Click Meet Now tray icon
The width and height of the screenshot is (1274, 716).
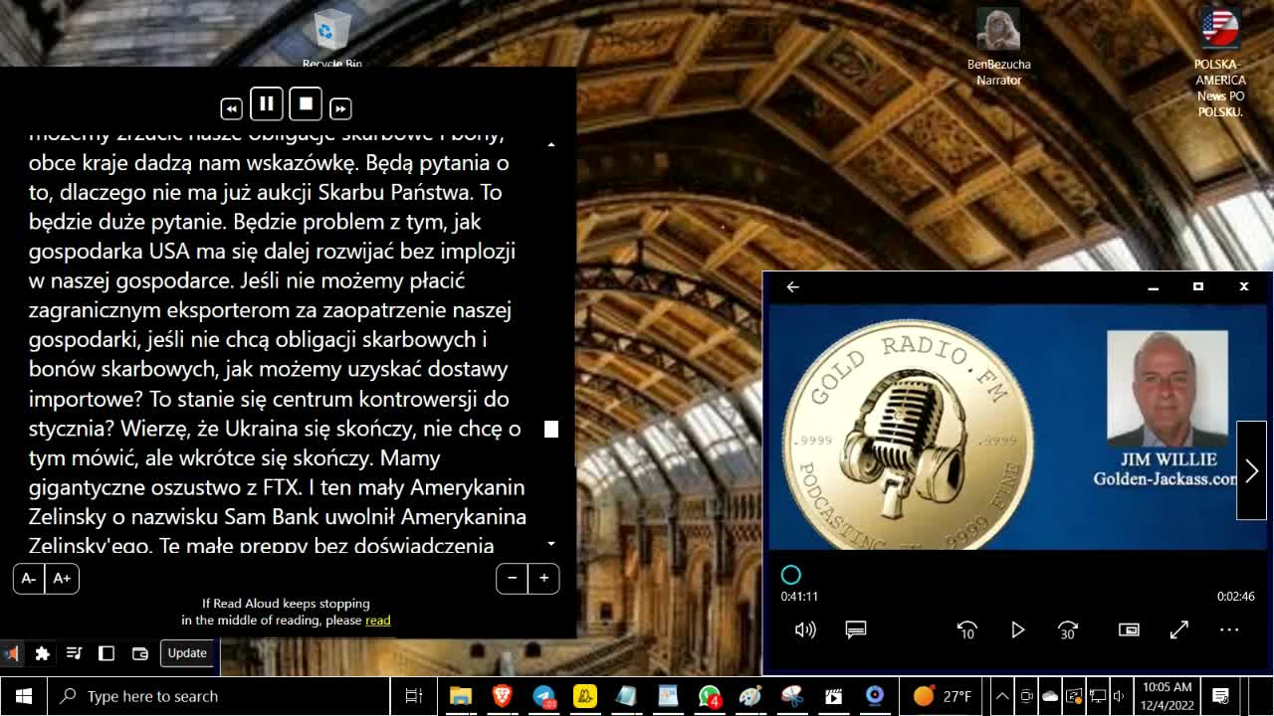[x=1026, y=696]
